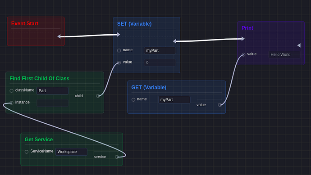Screen dimensions: 311x175
Task: Click the GET node name input pin
Action: pyautogui.click(x=133, y=99)
